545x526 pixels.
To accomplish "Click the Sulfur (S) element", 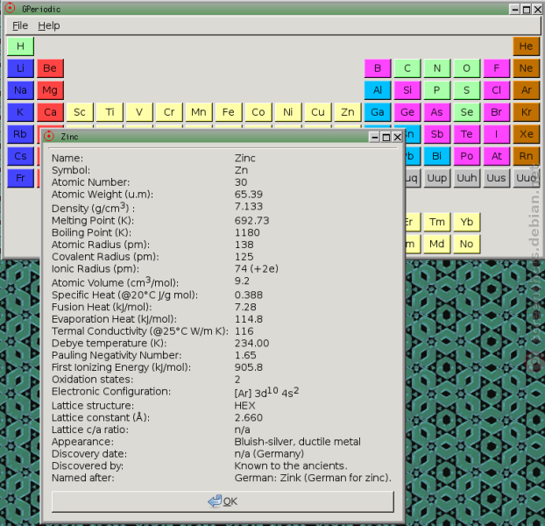I will [466, 90].
